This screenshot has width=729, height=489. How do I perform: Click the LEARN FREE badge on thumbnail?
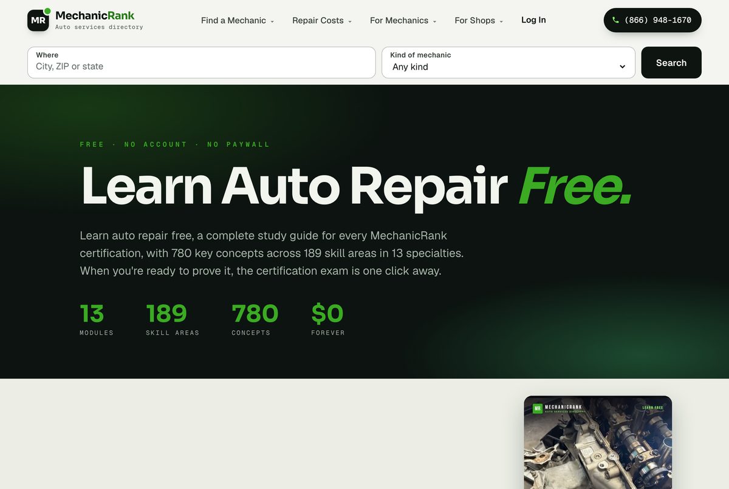(652, 408)
